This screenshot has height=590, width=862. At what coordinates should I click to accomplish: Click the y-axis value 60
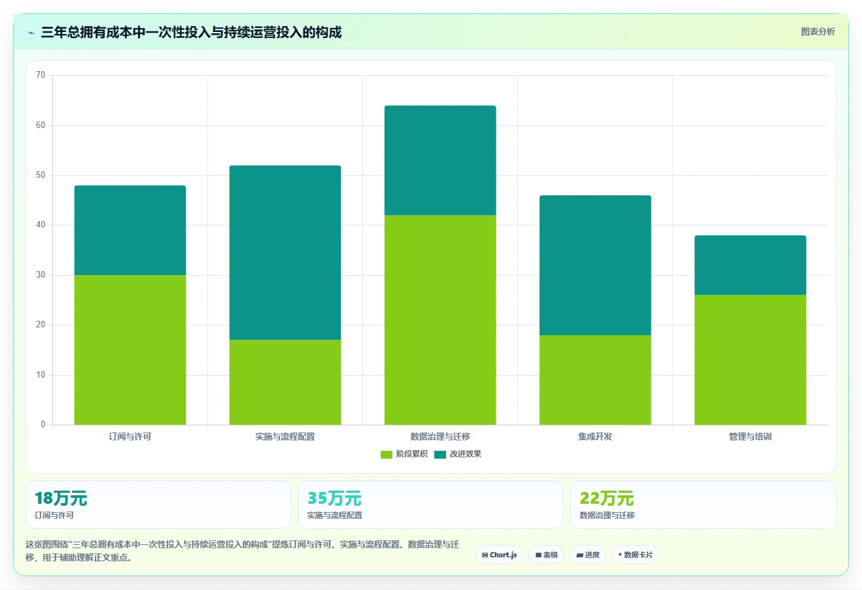(x=41, y=125)
